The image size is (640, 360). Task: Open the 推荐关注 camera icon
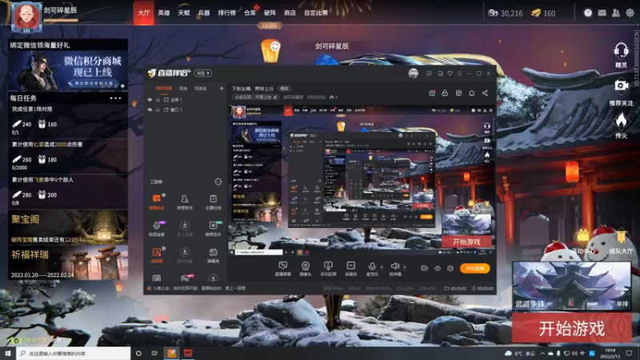click(x=621, y=86)
